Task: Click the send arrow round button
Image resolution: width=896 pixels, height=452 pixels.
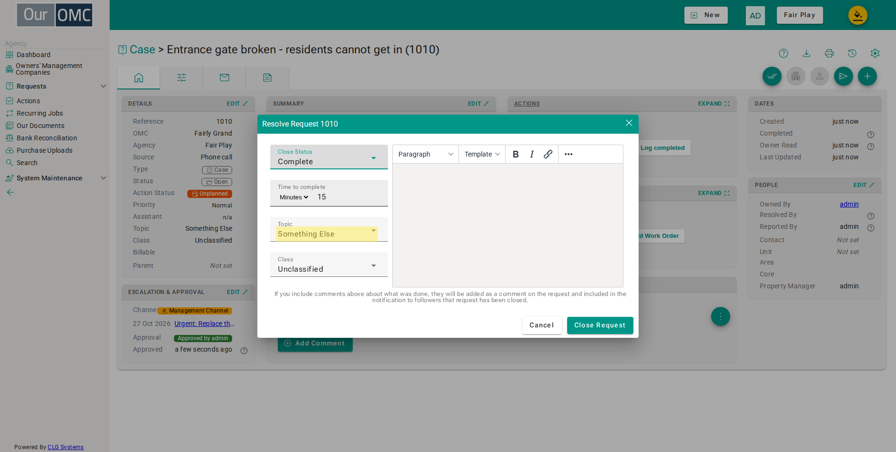Action: coord(844,76)
